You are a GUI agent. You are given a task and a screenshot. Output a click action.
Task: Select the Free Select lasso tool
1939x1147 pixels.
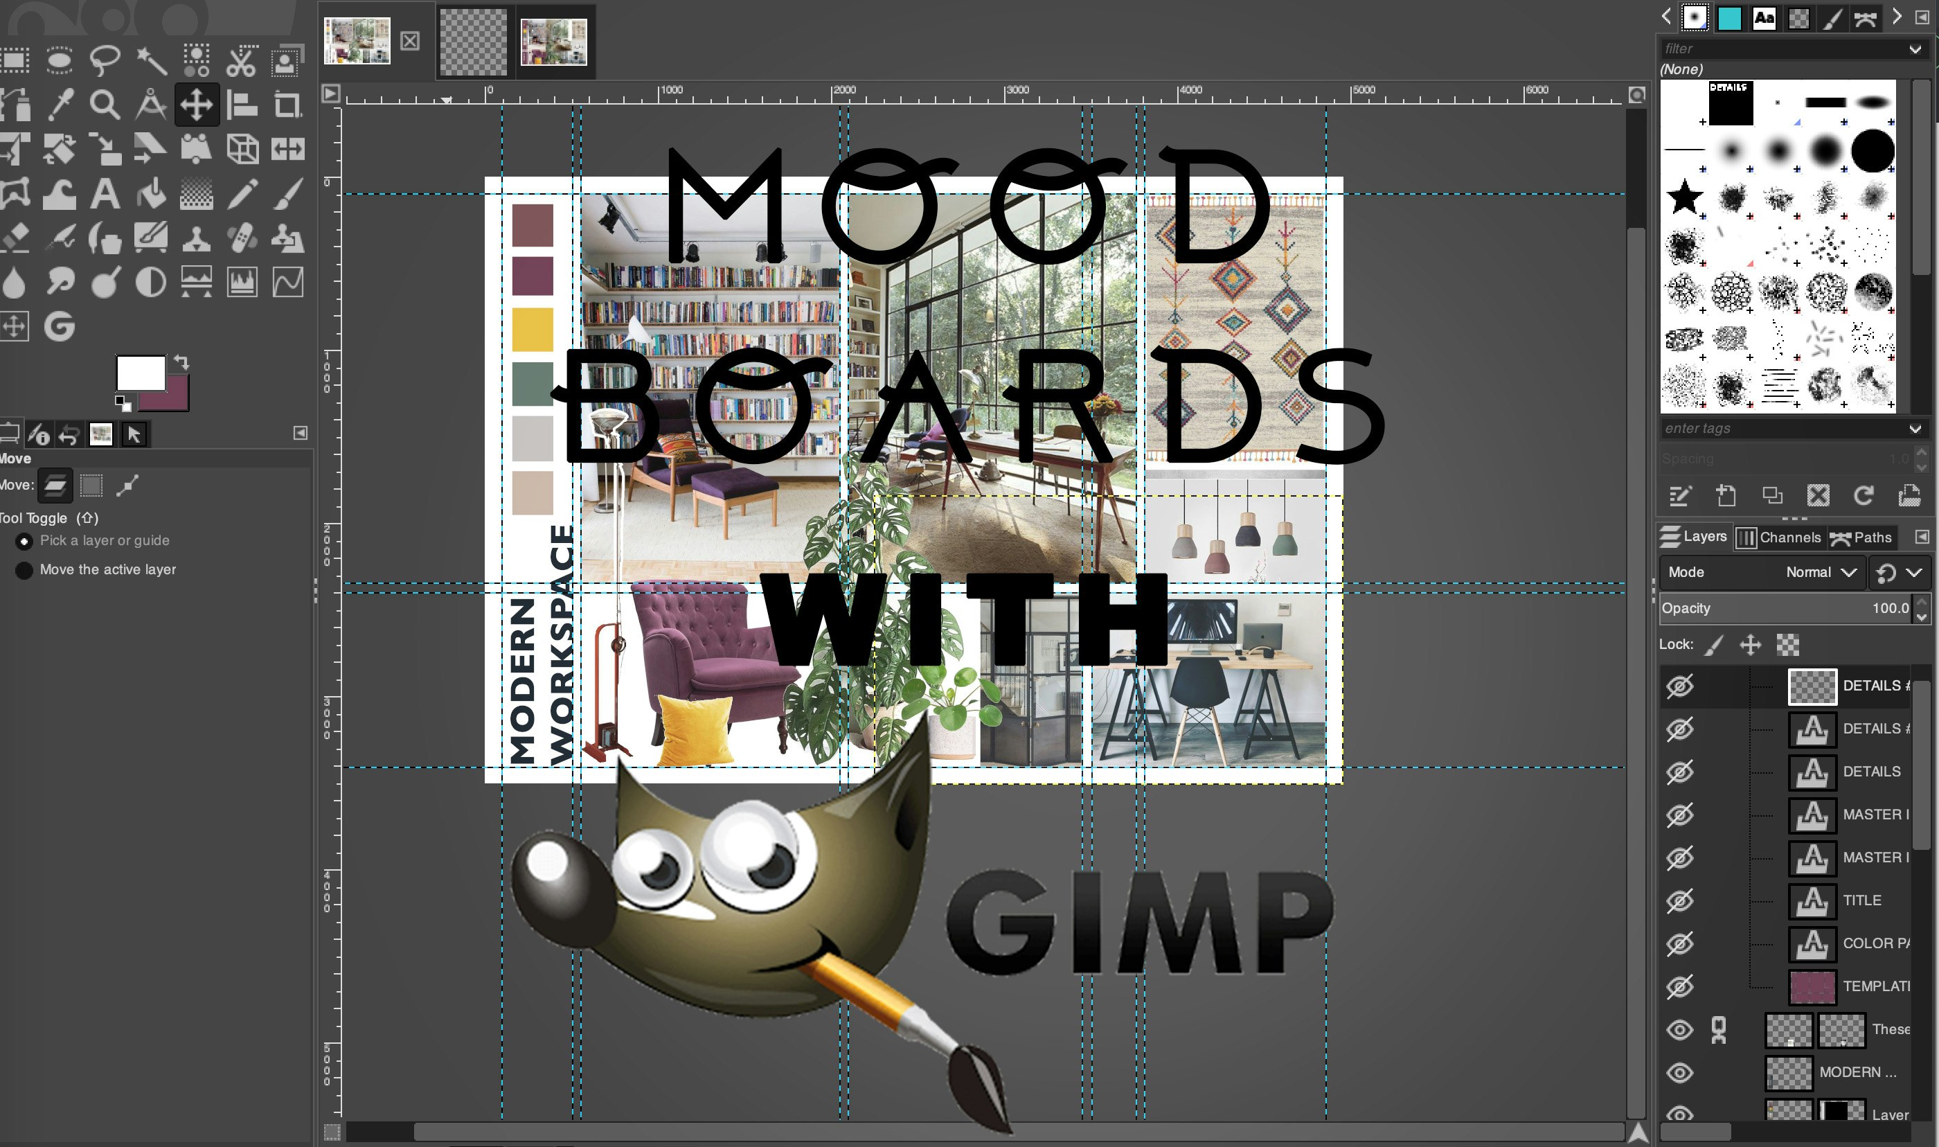[105, 60]
